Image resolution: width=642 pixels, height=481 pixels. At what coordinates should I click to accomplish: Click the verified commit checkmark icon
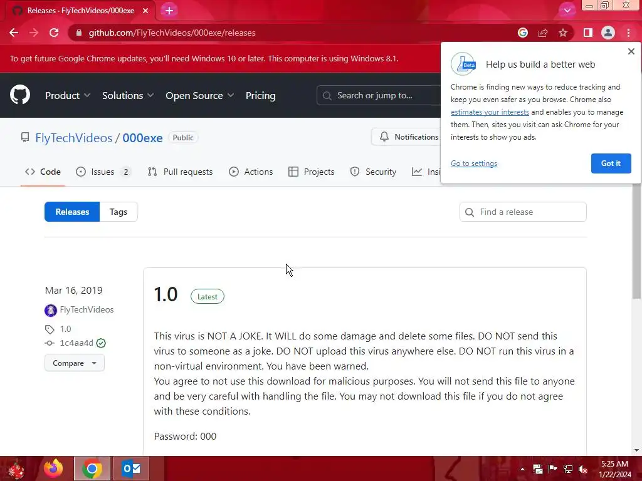point(101,343)
